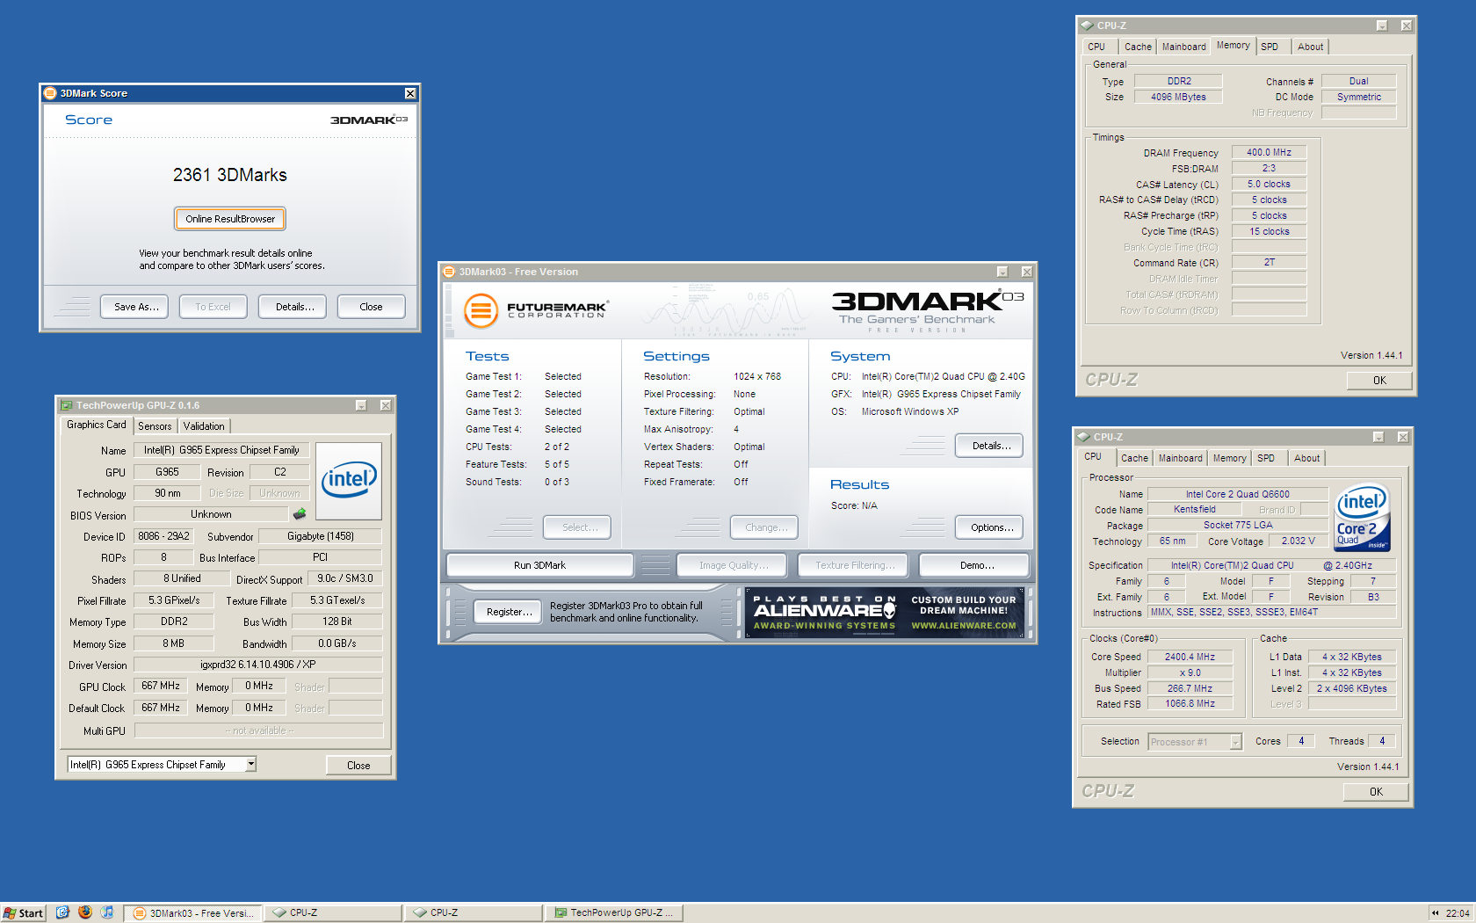
Task: Open the Mainboard tab in the CPU-Z Memory window
Action: tap(1183, 47)
